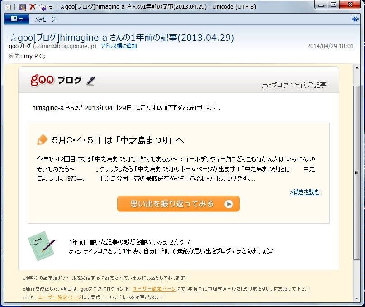Open the blue application menu button
Image resolution: width=365 pixels, height=307 pixels.
(17, 19)
